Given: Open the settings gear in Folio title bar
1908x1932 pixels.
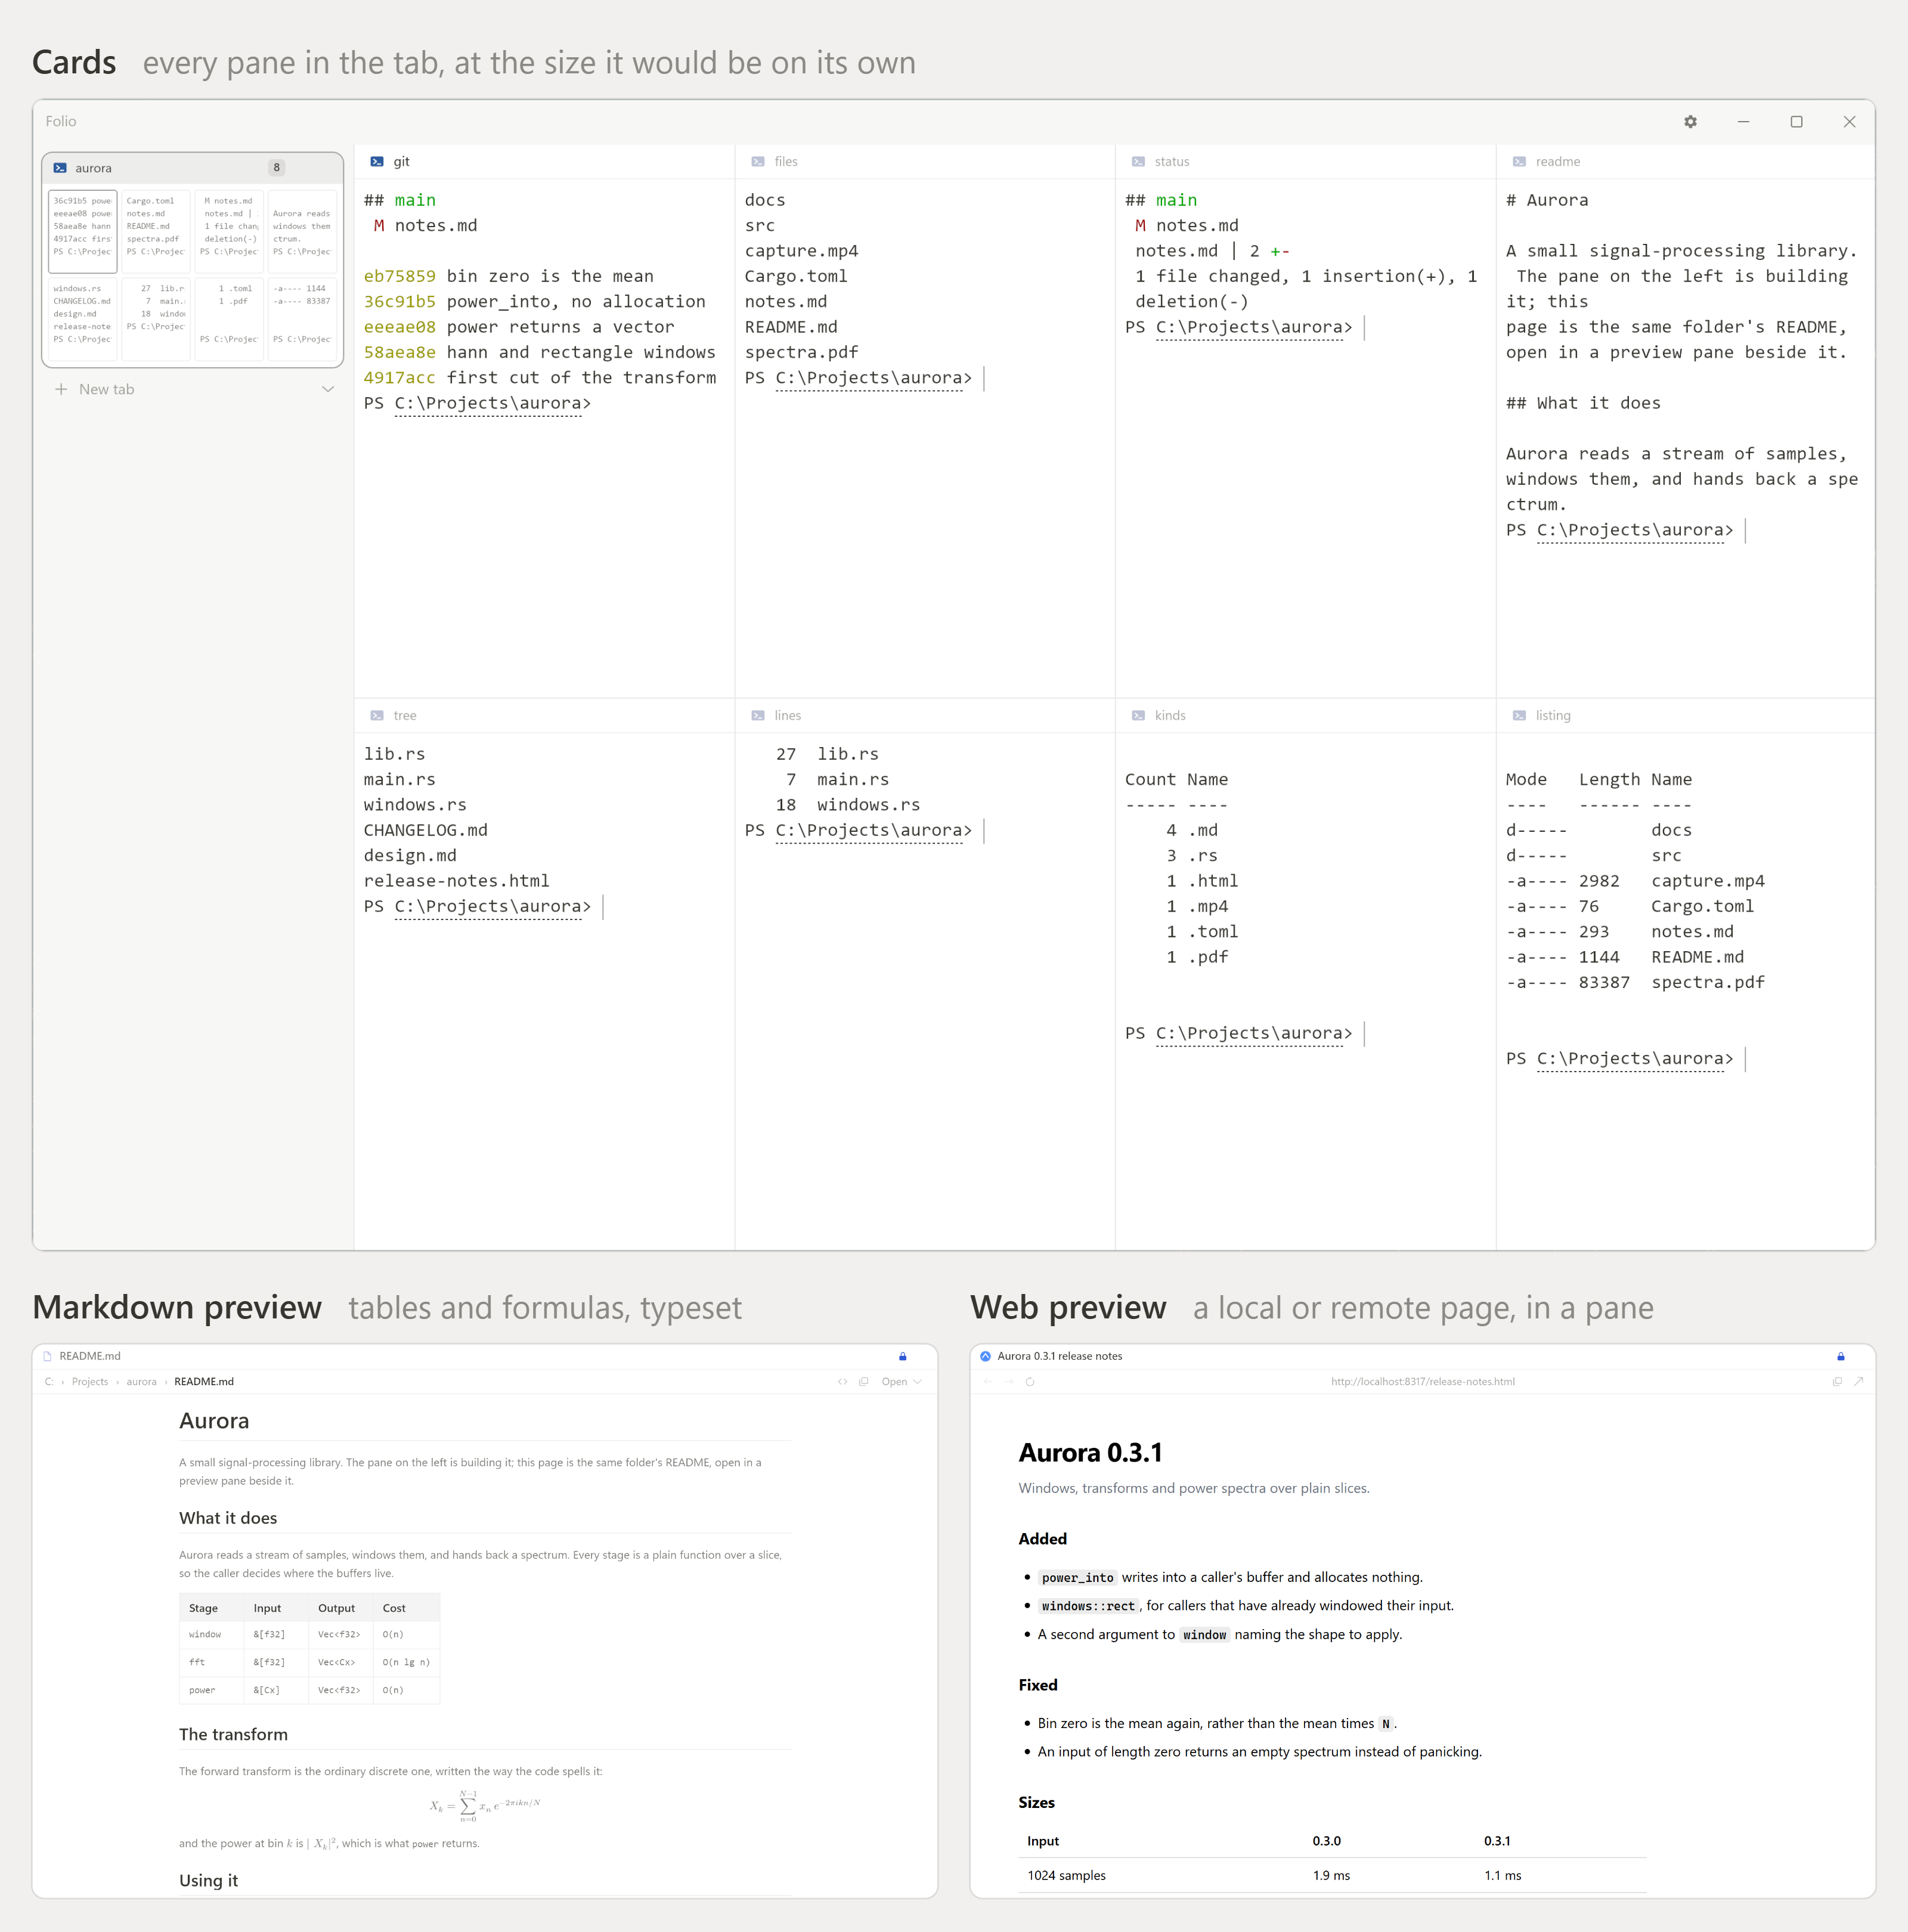Looking at the screenshot, I should coord(1690,121).
